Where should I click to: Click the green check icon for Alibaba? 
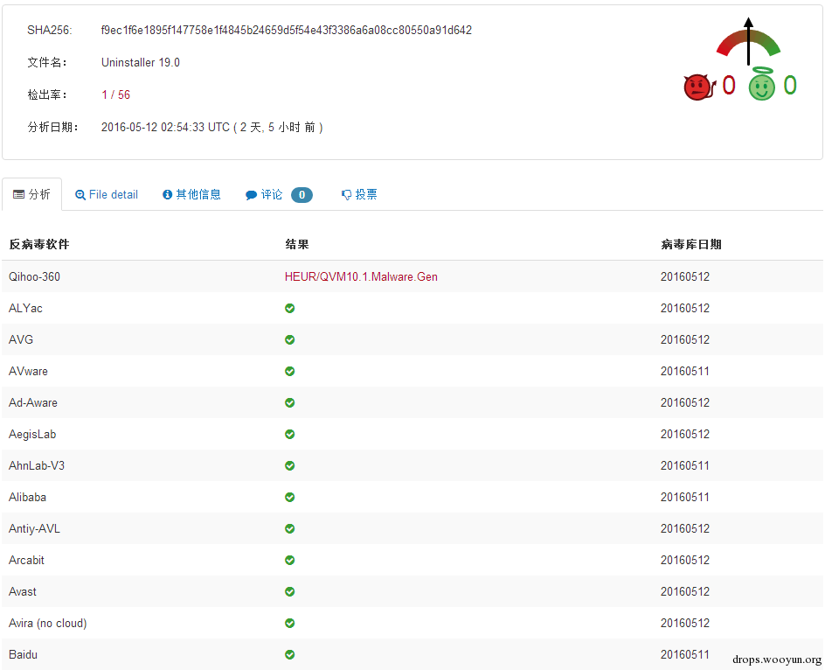tap(289, 497)
